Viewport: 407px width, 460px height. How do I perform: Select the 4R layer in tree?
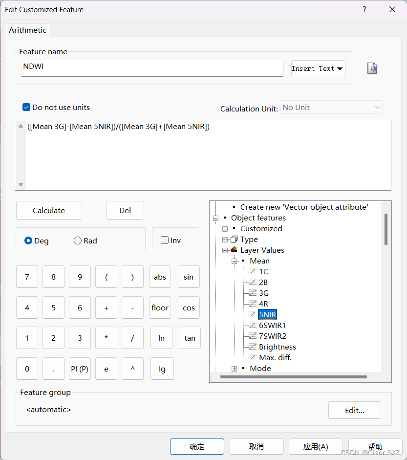pyautogui.click(x=263, y=304)
